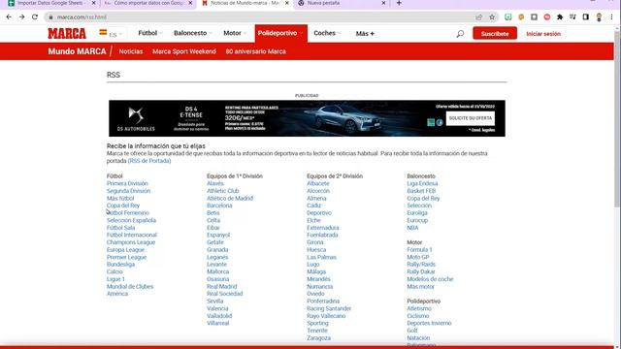This screenshot has width=621, height=349.
Task: Click the MARCA logo
Action: (67, 34)
